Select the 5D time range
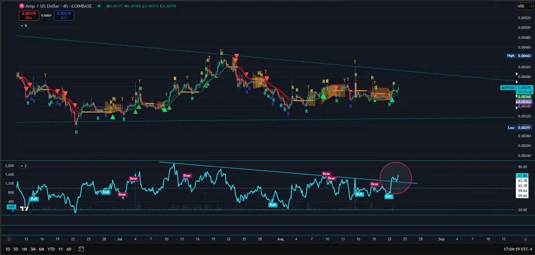 16,249
